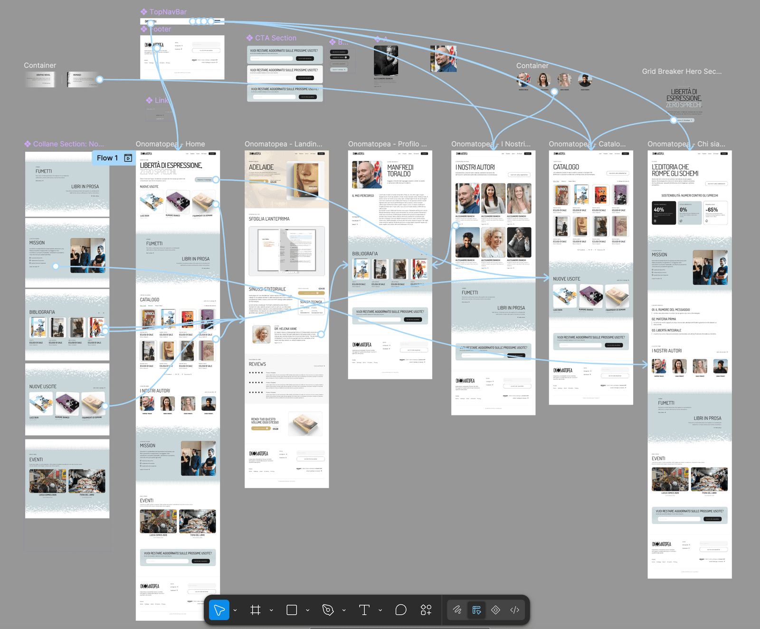Image resolution: width=760 pixels, height=629 pixels.
Task: Select the Frame tool
Action: pyautogui.click(x=256, y=610)
